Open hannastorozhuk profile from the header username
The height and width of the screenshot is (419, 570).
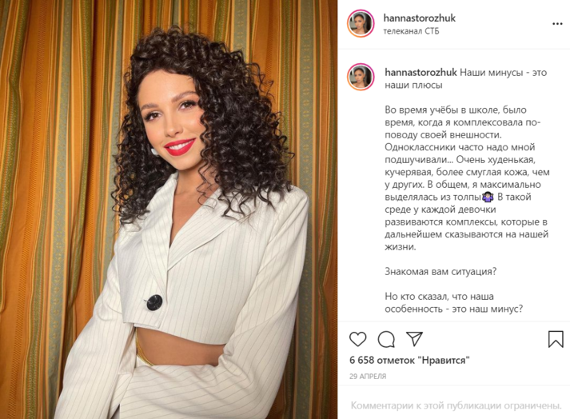[420, 18]
